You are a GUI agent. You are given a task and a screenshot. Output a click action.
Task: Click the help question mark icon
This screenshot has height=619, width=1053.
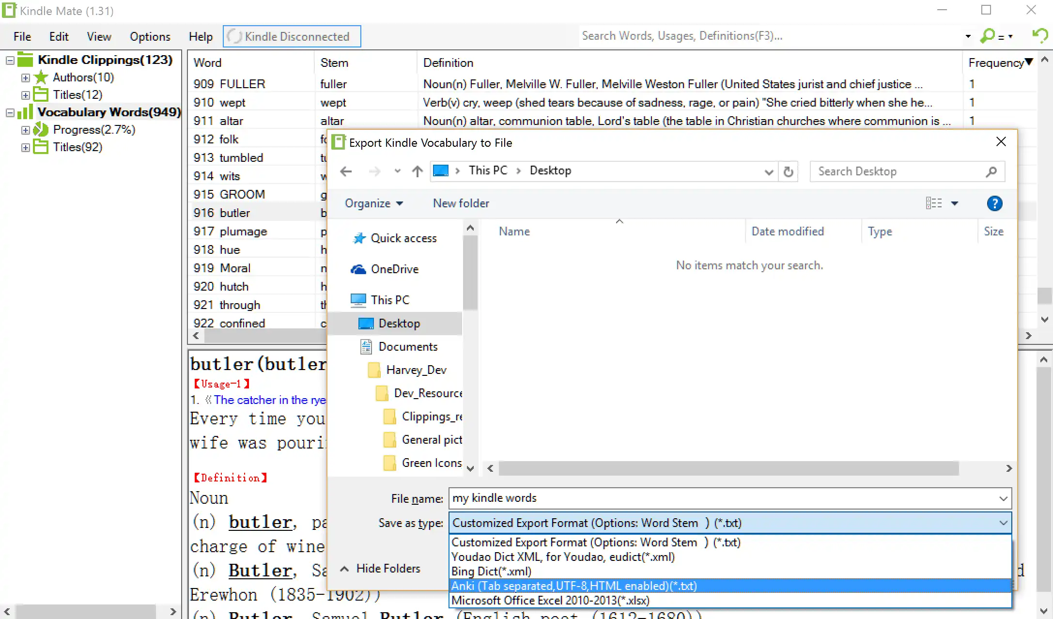coord(994,203)
